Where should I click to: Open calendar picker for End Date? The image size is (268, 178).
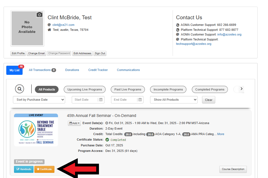[x=140, y=100]
